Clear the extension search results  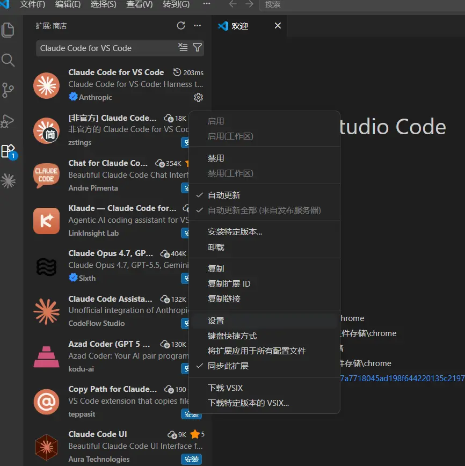click(183, 47)
